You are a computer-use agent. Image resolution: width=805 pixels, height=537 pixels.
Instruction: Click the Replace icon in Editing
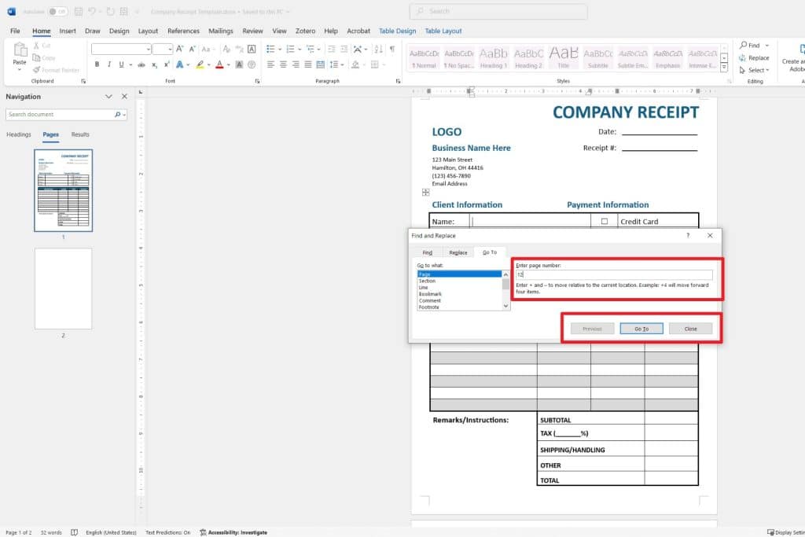click(x=754, y=57)
